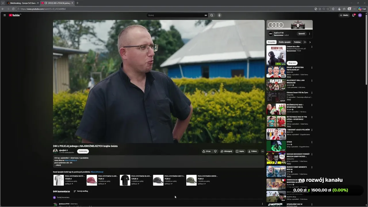Open ojwojtek channel avatar
The image size is (368, 207).
tap(55, 151)
